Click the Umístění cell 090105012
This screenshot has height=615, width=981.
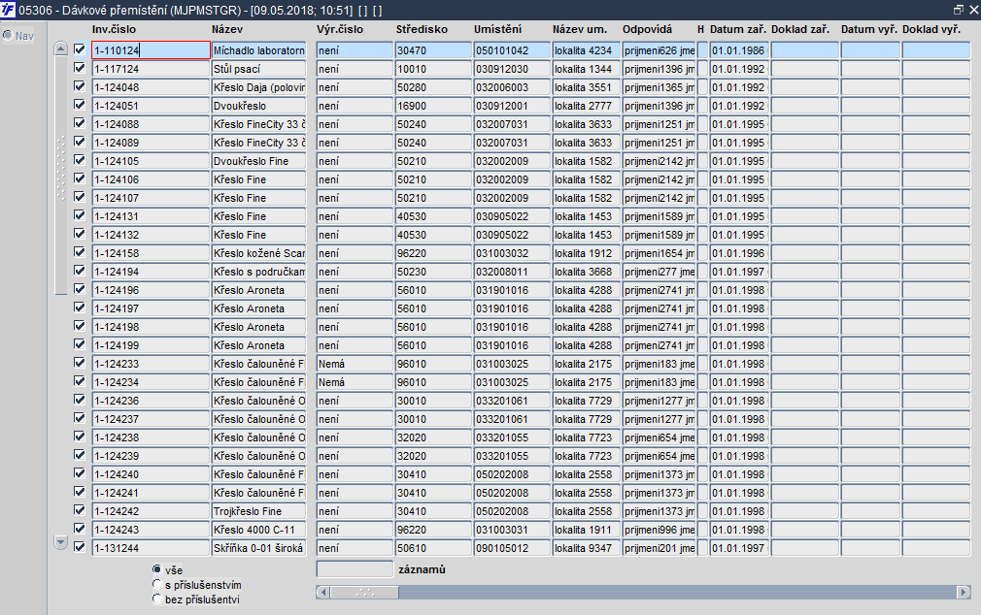click(x=512, y=548)
